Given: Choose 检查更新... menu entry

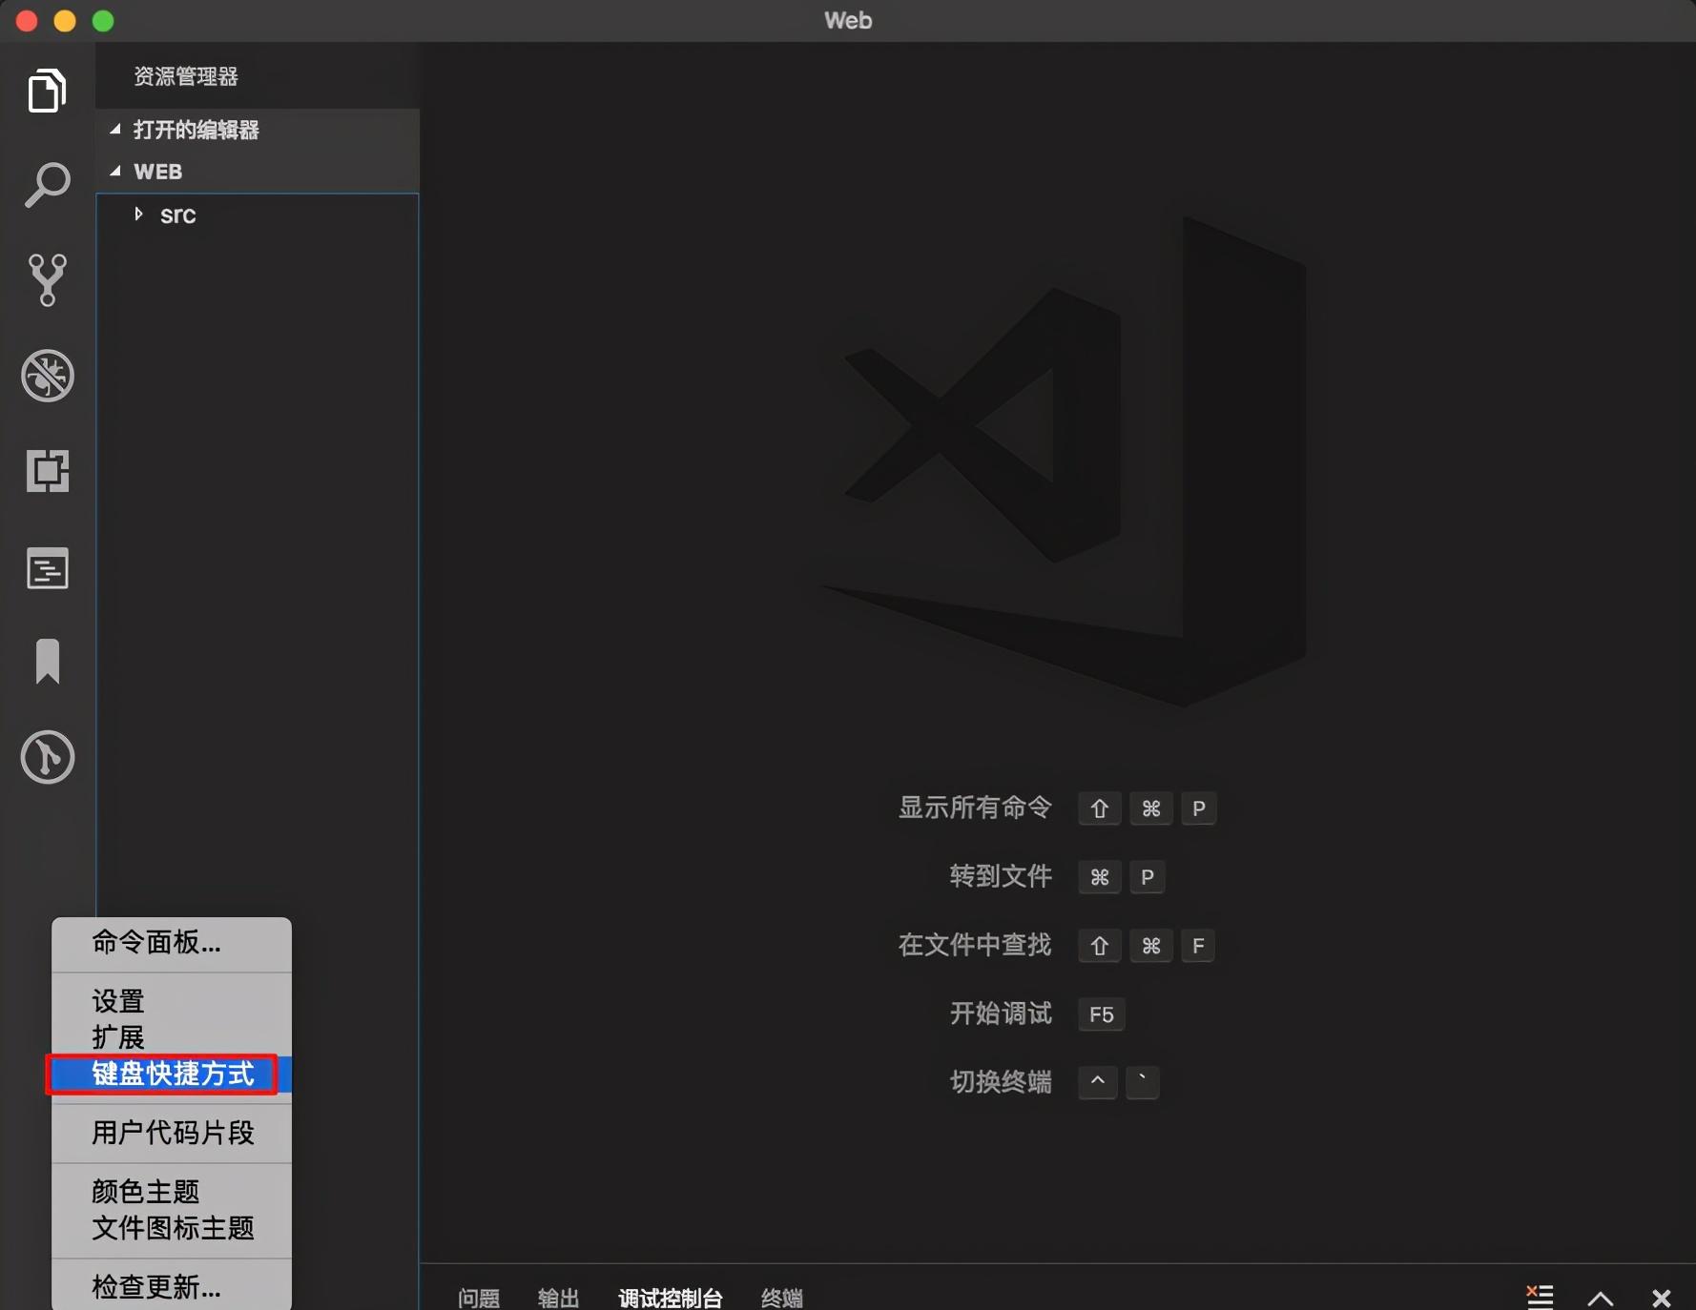Looking at the screenshot, I should pyautogui.click(x=172, y=1287).
